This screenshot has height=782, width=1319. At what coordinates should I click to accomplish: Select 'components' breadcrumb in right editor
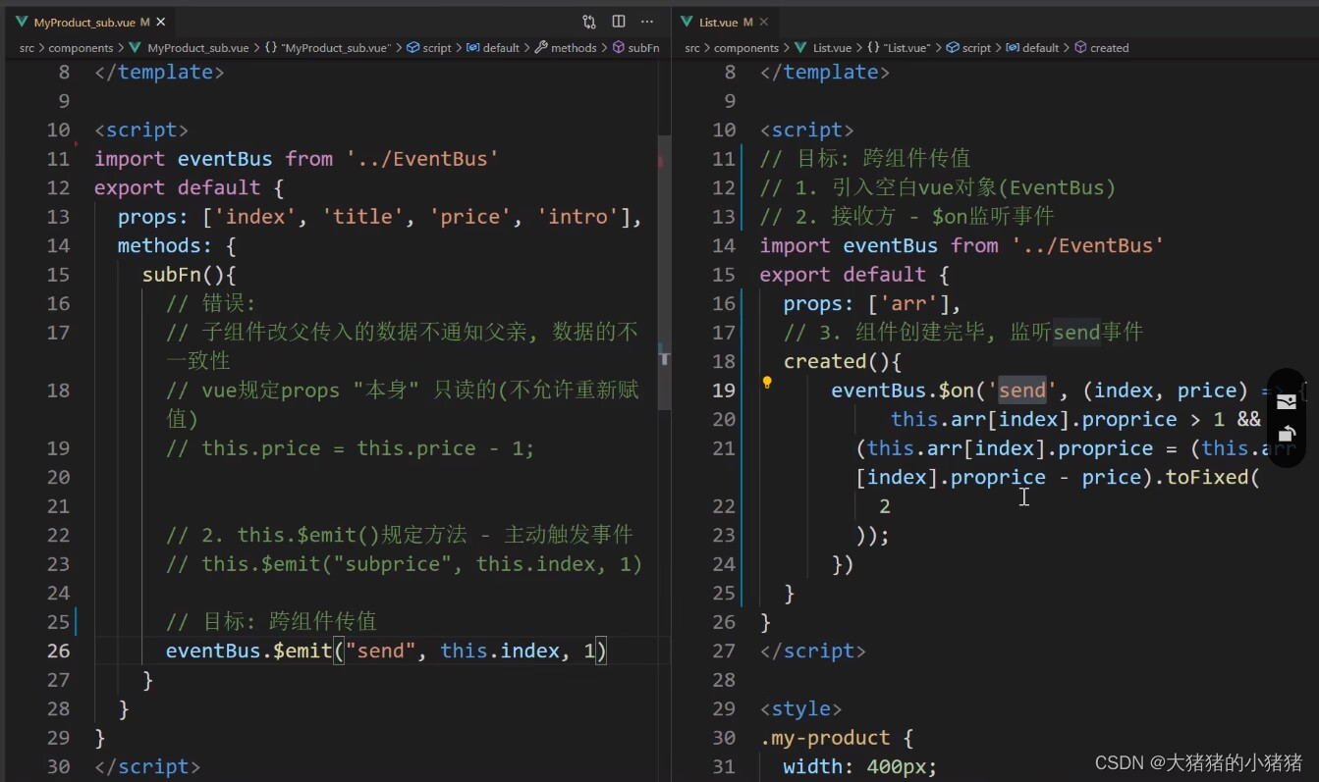tap(745, 47)
